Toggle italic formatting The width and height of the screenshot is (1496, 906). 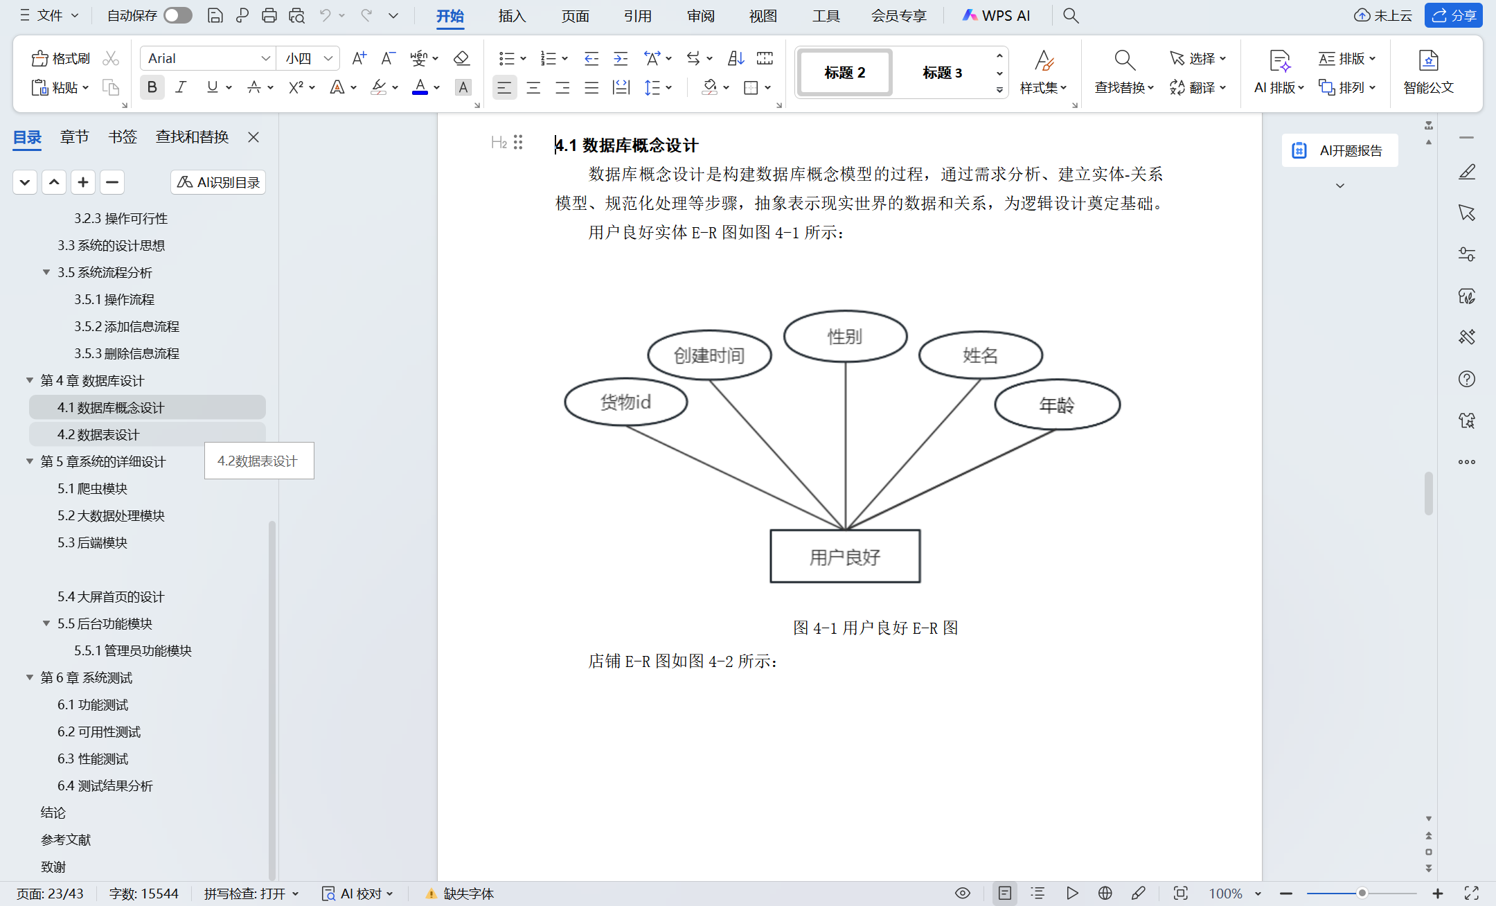pos(181,87)
